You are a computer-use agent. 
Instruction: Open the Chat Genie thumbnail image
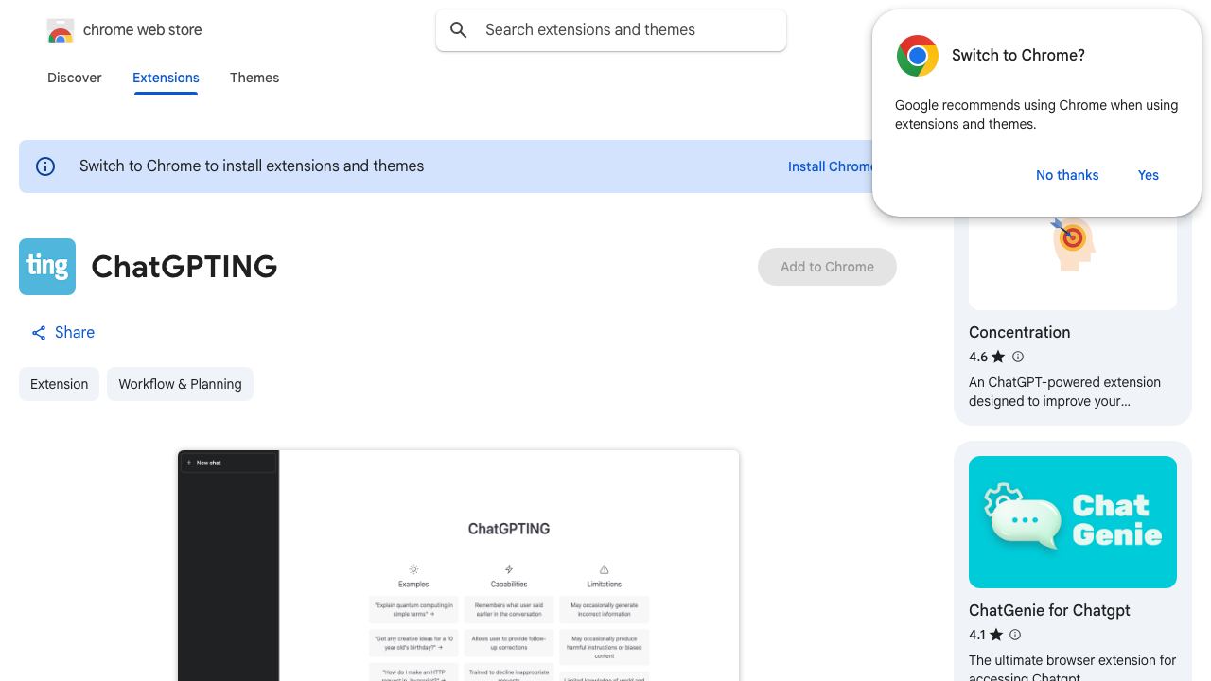point(1073,522)
